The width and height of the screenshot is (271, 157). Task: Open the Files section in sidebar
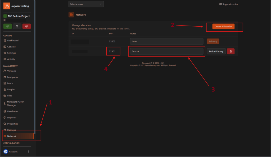10,96
